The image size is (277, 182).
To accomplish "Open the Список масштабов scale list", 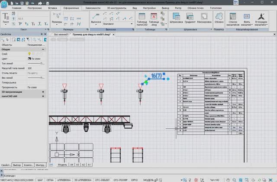I will click(233, 19).
